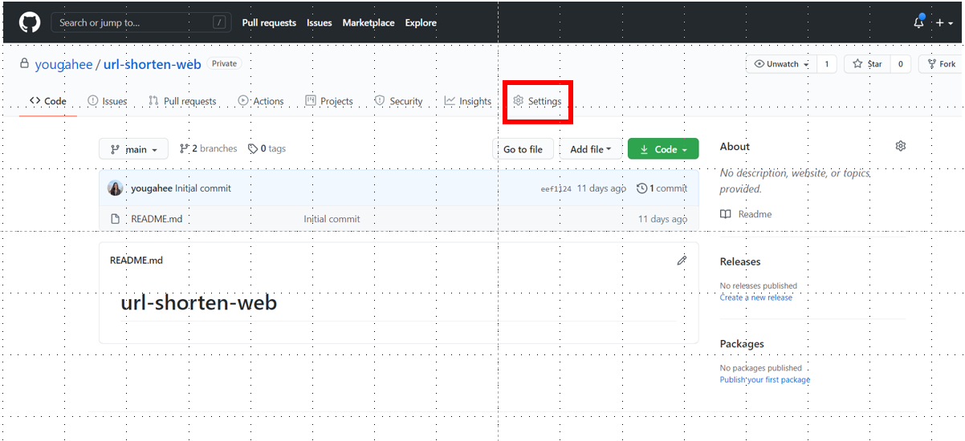
Task: Open Pull requests in top navigation
Action: [269, 22]
